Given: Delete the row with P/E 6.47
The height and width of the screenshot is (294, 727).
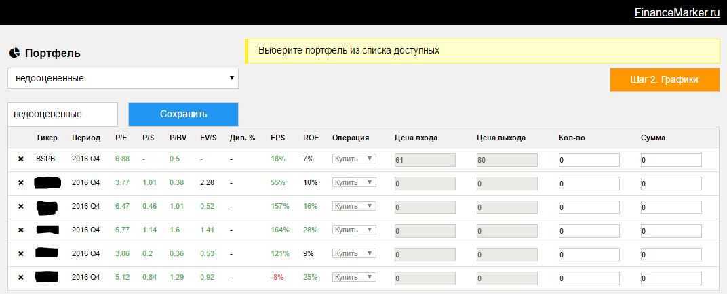Looking at the screenshot, I should click(20, 207).
